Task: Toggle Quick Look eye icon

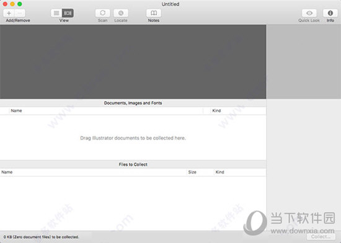Action: (x=309, y=13)
